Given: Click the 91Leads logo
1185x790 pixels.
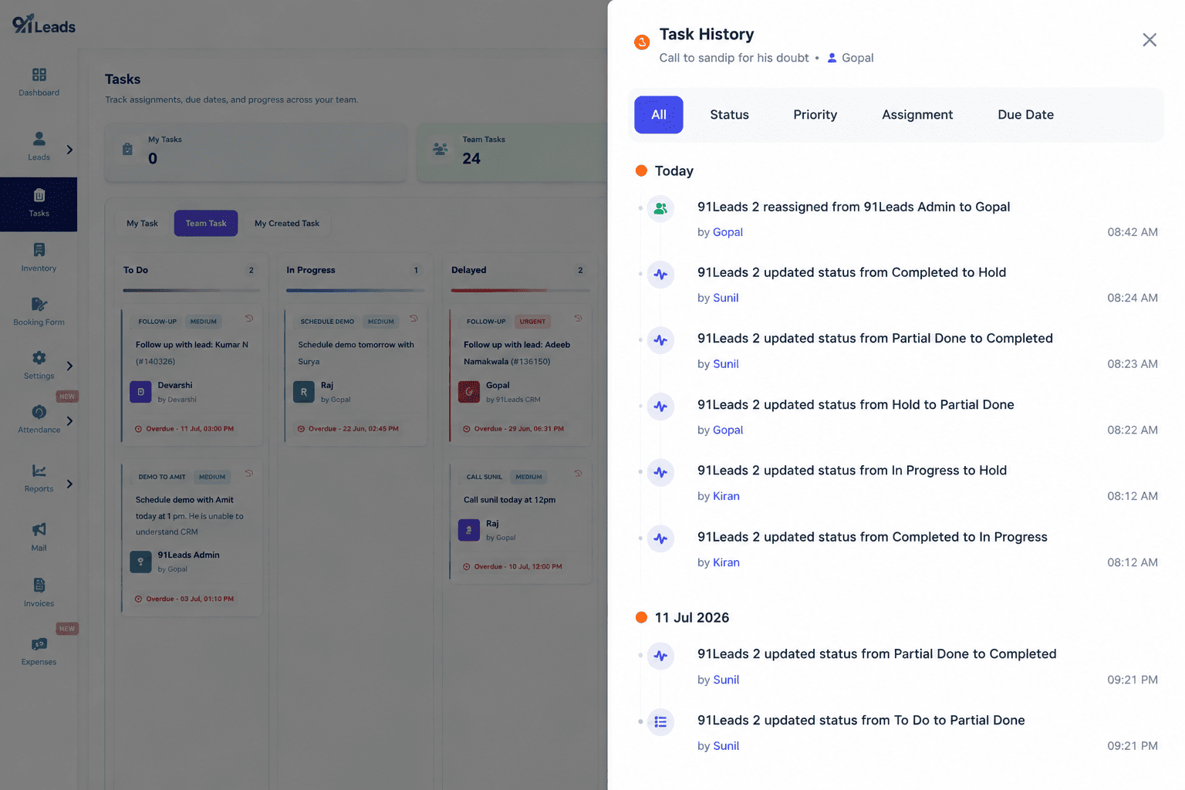Looking at the screenshot, I should [43, 25].
